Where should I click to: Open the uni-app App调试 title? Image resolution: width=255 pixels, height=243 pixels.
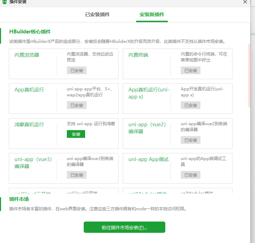click(148, 159)
